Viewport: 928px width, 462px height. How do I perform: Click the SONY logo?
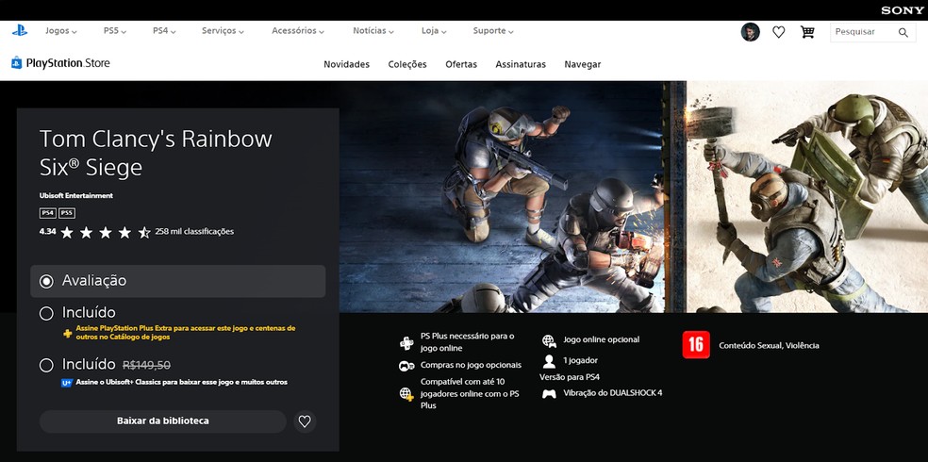click(x=902, y=10)
